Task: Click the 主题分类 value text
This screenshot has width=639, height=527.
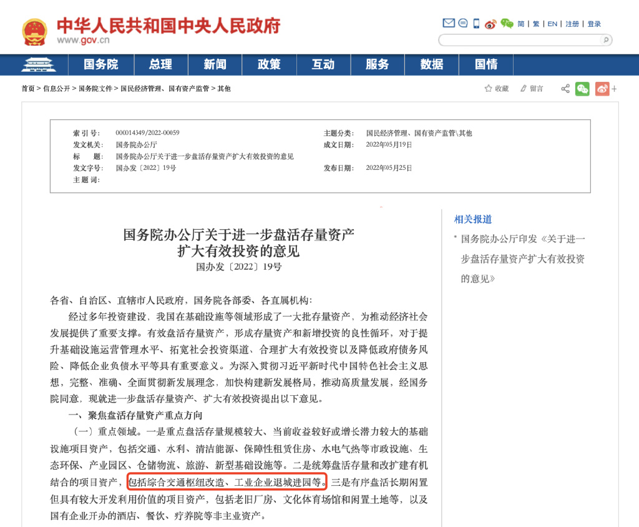Action: coord(419,133)
